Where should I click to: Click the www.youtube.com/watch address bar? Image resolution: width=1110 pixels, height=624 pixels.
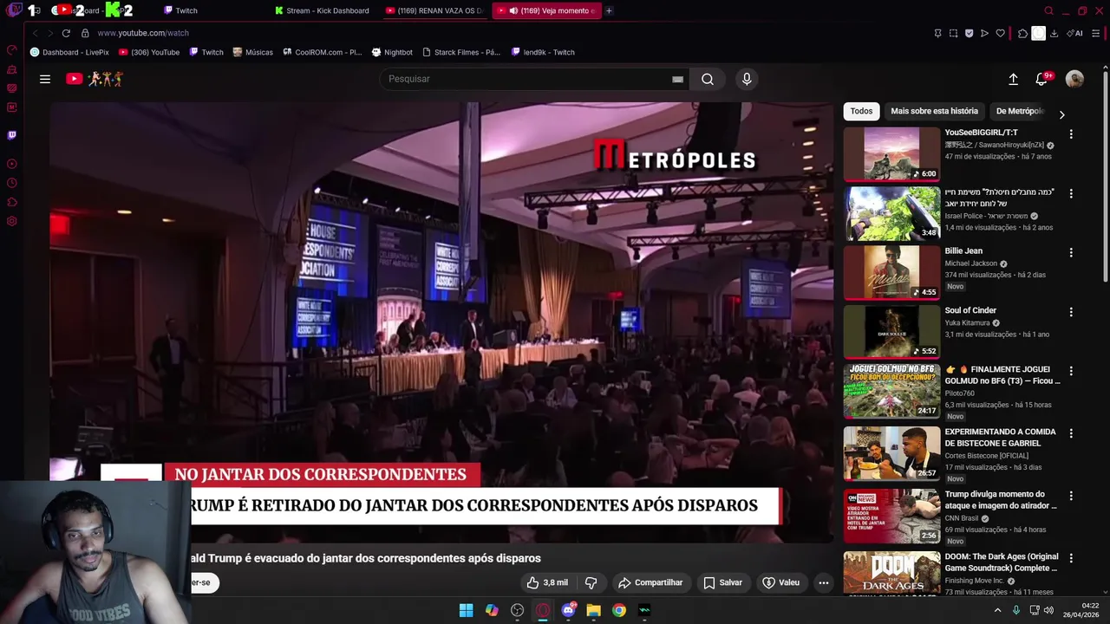[x=143, y=33]
